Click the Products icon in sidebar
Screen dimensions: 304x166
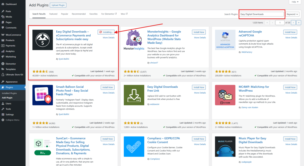coord(3,40)
